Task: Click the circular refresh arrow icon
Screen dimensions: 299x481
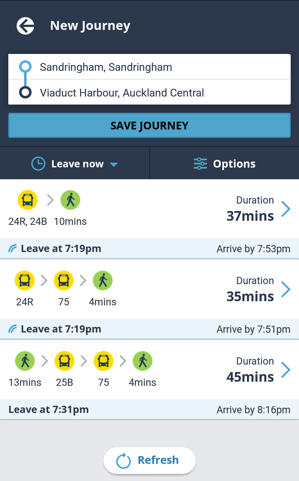Action: click(x=123, y=461)
